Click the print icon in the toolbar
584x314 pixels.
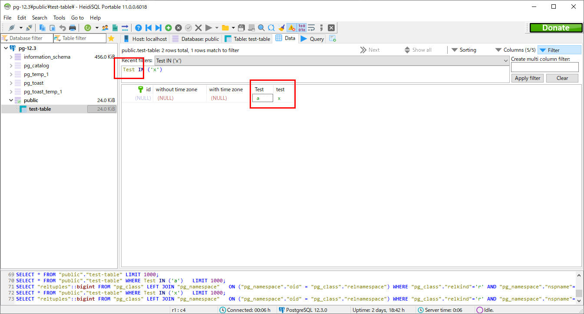[x=72, y=27]
